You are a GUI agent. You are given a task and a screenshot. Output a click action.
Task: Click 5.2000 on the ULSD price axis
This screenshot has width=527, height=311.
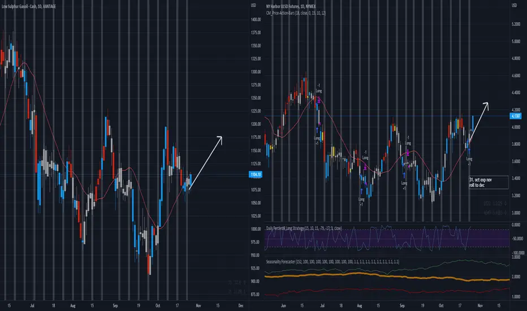coord(516,24)
